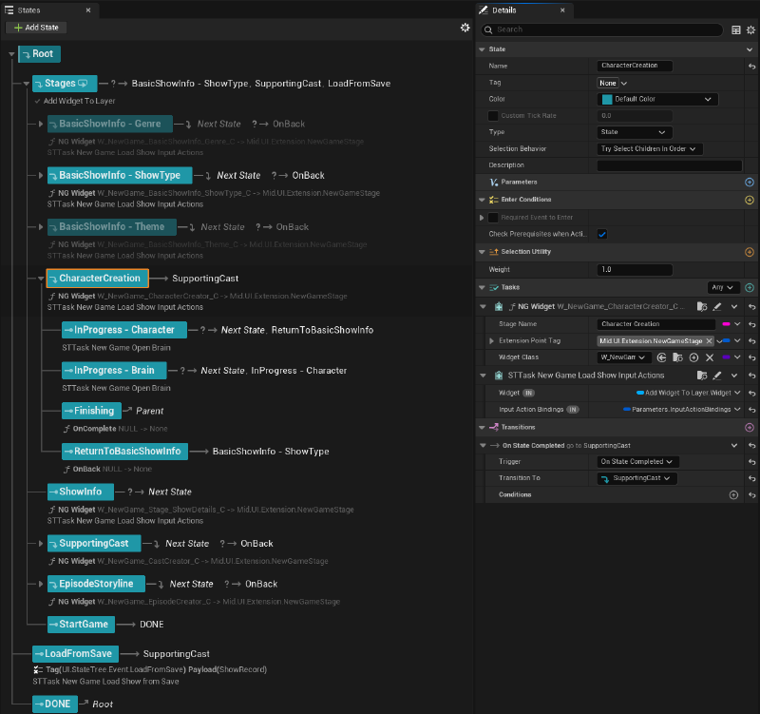
Task: Open the Selection Behavior dropdown
Action: point(650,149)
